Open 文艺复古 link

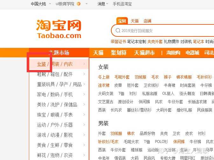[x=106, y=102]
